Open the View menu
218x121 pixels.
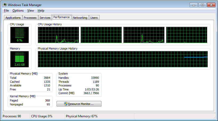tap(31, 11)
